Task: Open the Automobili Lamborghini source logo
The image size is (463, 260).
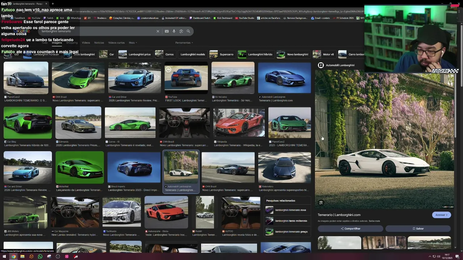Action: click(x=321, y=65)
